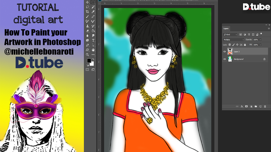The image size is (271, 152).
Task: Click Background layer thumbnail
Action: tap(230, 59)
